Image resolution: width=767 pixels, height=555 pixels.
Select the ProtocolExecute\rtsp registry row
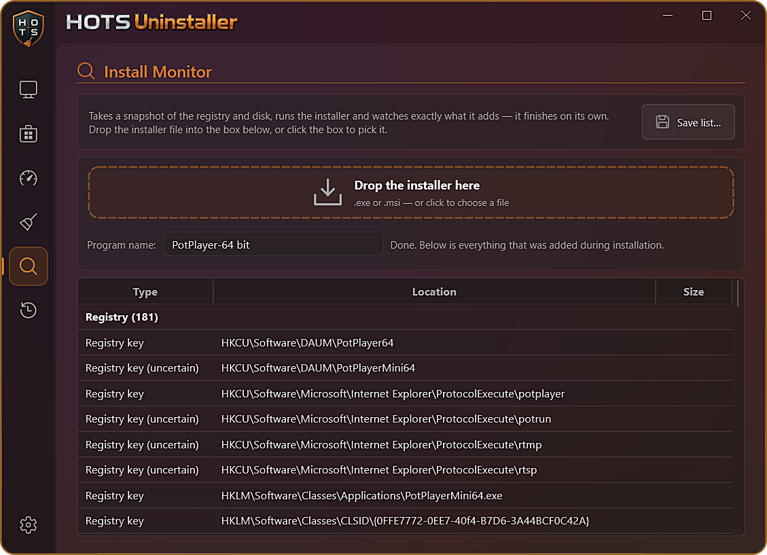pyautogui.click(x=405, y=469)
